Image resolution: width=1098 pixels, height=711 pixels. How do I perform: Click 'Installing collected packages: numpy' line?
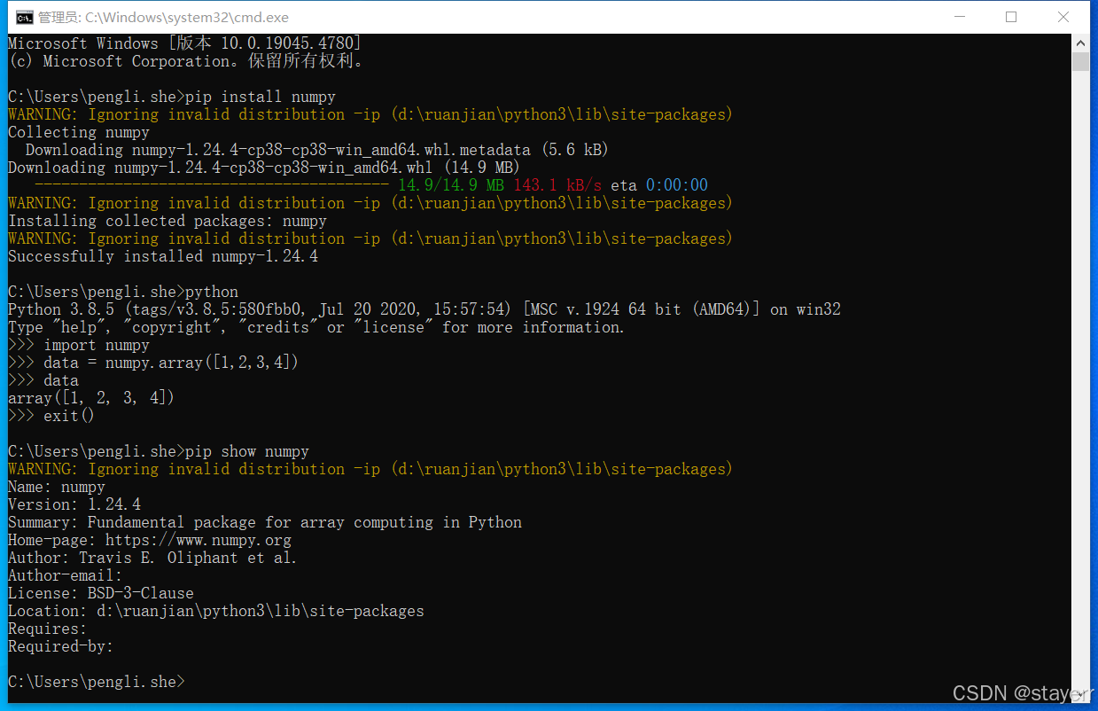tap(167, 221)
